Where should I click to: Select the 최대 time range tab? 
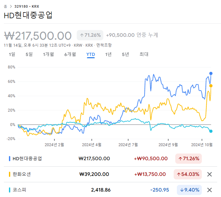click(144, 54)
